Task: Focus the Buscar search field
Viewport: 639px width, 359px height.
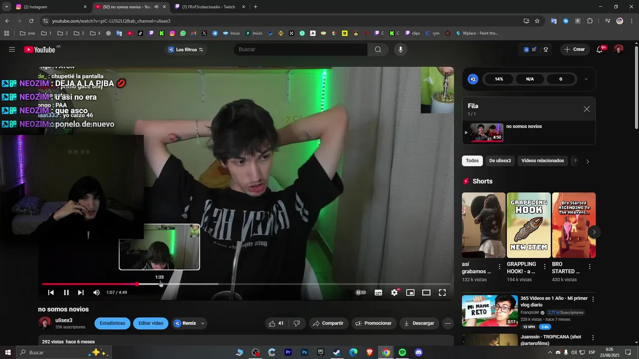Action: click(302, 49)
